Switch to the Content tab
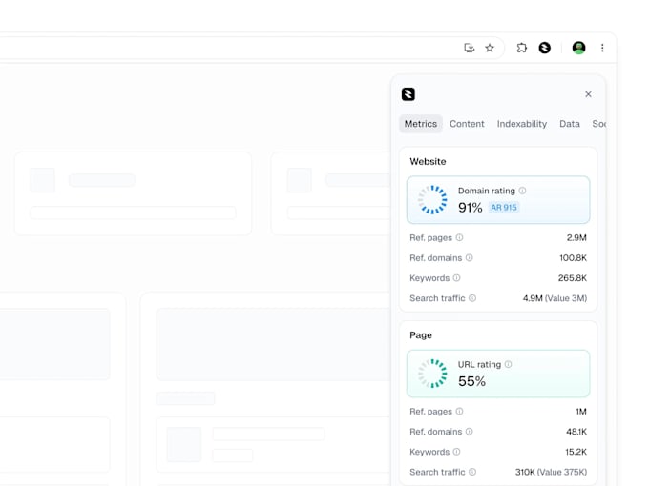The width and height of the screenshot is (649, 486). click(467, 124)
